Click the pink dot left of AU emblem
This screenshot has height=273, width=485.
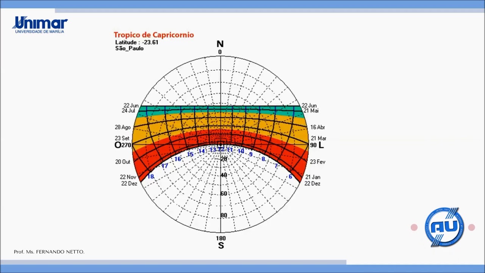coord(414,227)
